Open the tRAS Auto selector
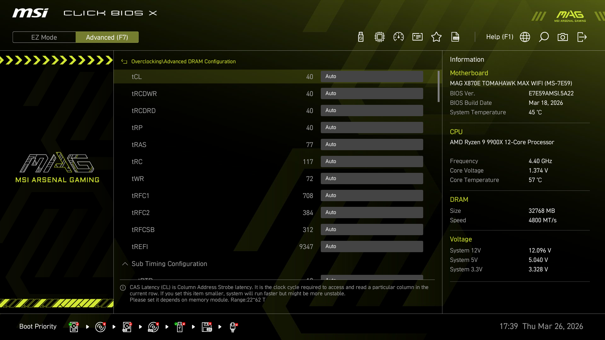 372,144
